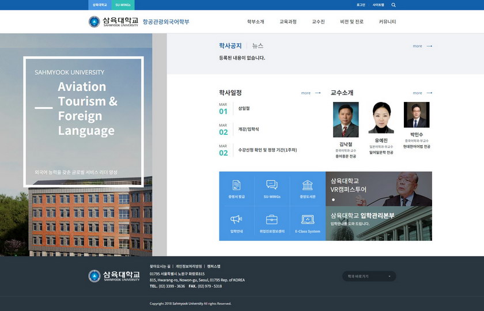The width and height of the screenshot is (484, 311).
Task: Switch to the 뉴스 tab
Action: (x=258, y=45)
